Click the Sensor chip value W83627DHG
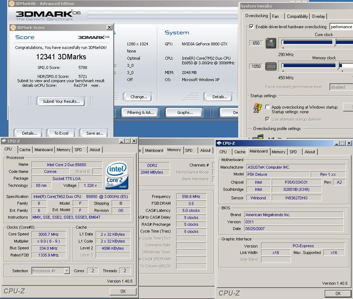353x299 pixels. pyautogui.click(x=296, y=198)
